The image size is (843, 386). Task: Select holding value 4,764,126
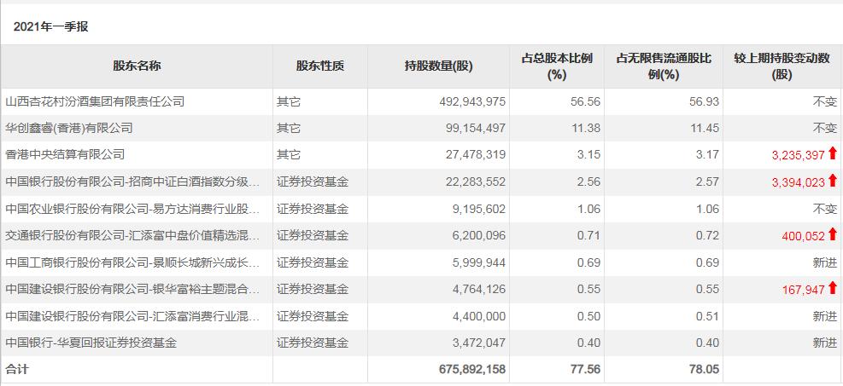point(479,289)
